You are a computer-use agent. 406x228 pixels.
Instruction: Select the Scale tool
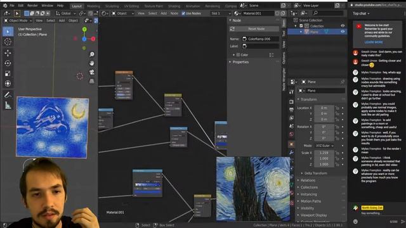click(x=8, y=73)
